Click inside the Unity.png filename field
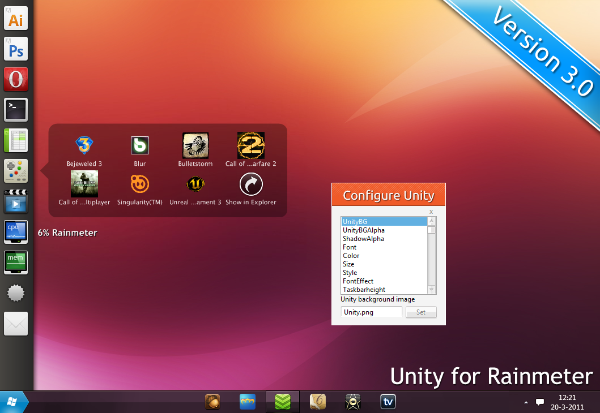The width and height of the screenshot is (600, 413). (371, 312)
